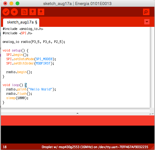155x150 pixels.
Task: Click the small up arrow above console
Action: tap(150, 114)
